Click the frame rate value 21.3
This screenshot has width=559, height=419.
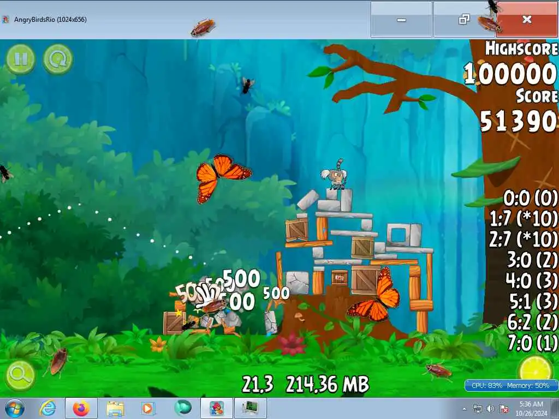point(258,385)
